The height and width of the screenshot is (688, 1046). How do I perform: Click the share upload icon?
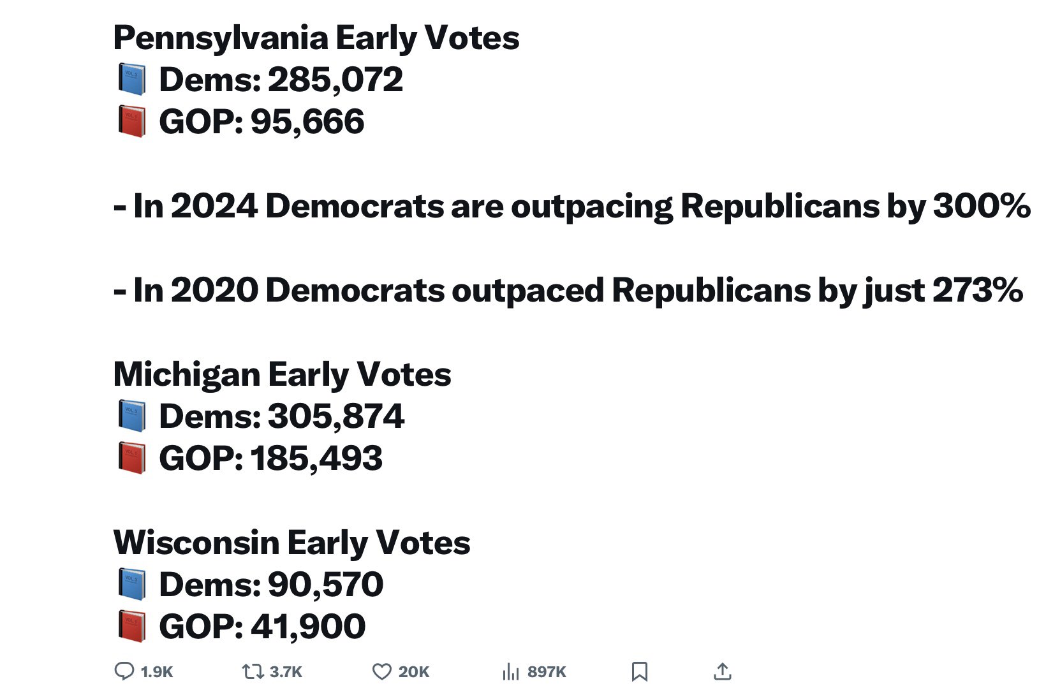pos(722,671)
